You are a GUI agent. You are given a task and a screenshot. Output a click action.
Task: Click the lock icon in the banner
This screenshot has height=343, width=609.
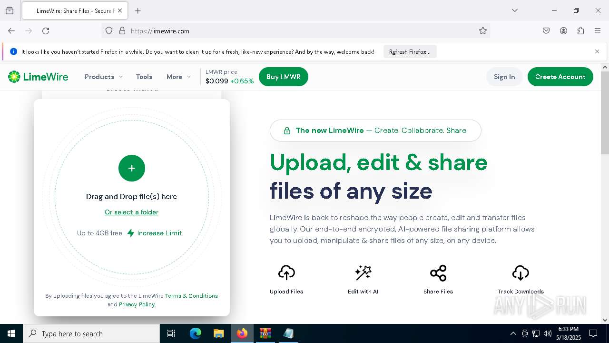pos(287,131)
